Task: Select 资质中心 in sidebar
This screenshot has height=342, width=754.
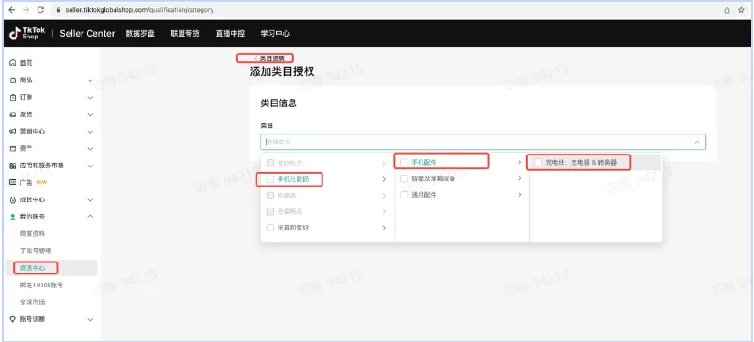Action: (32, 268)
